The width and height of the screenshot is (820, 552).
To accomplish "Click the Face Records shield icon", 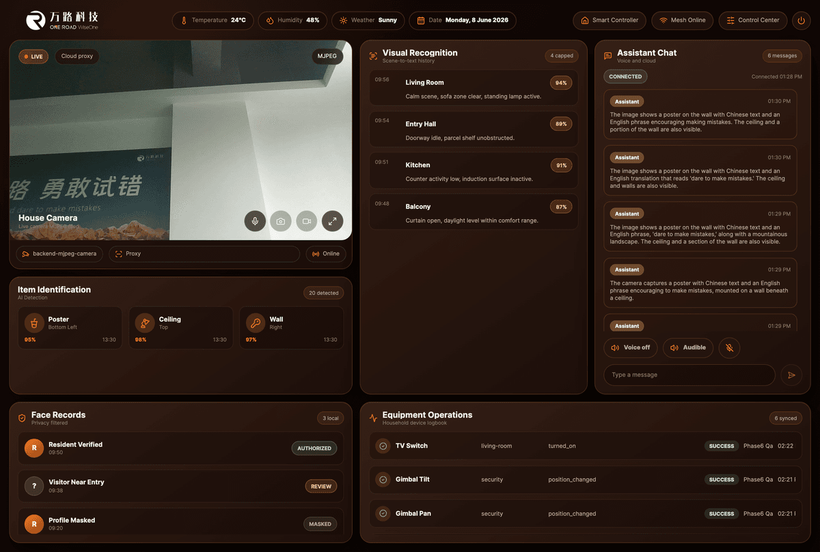I will pos(22,418).
